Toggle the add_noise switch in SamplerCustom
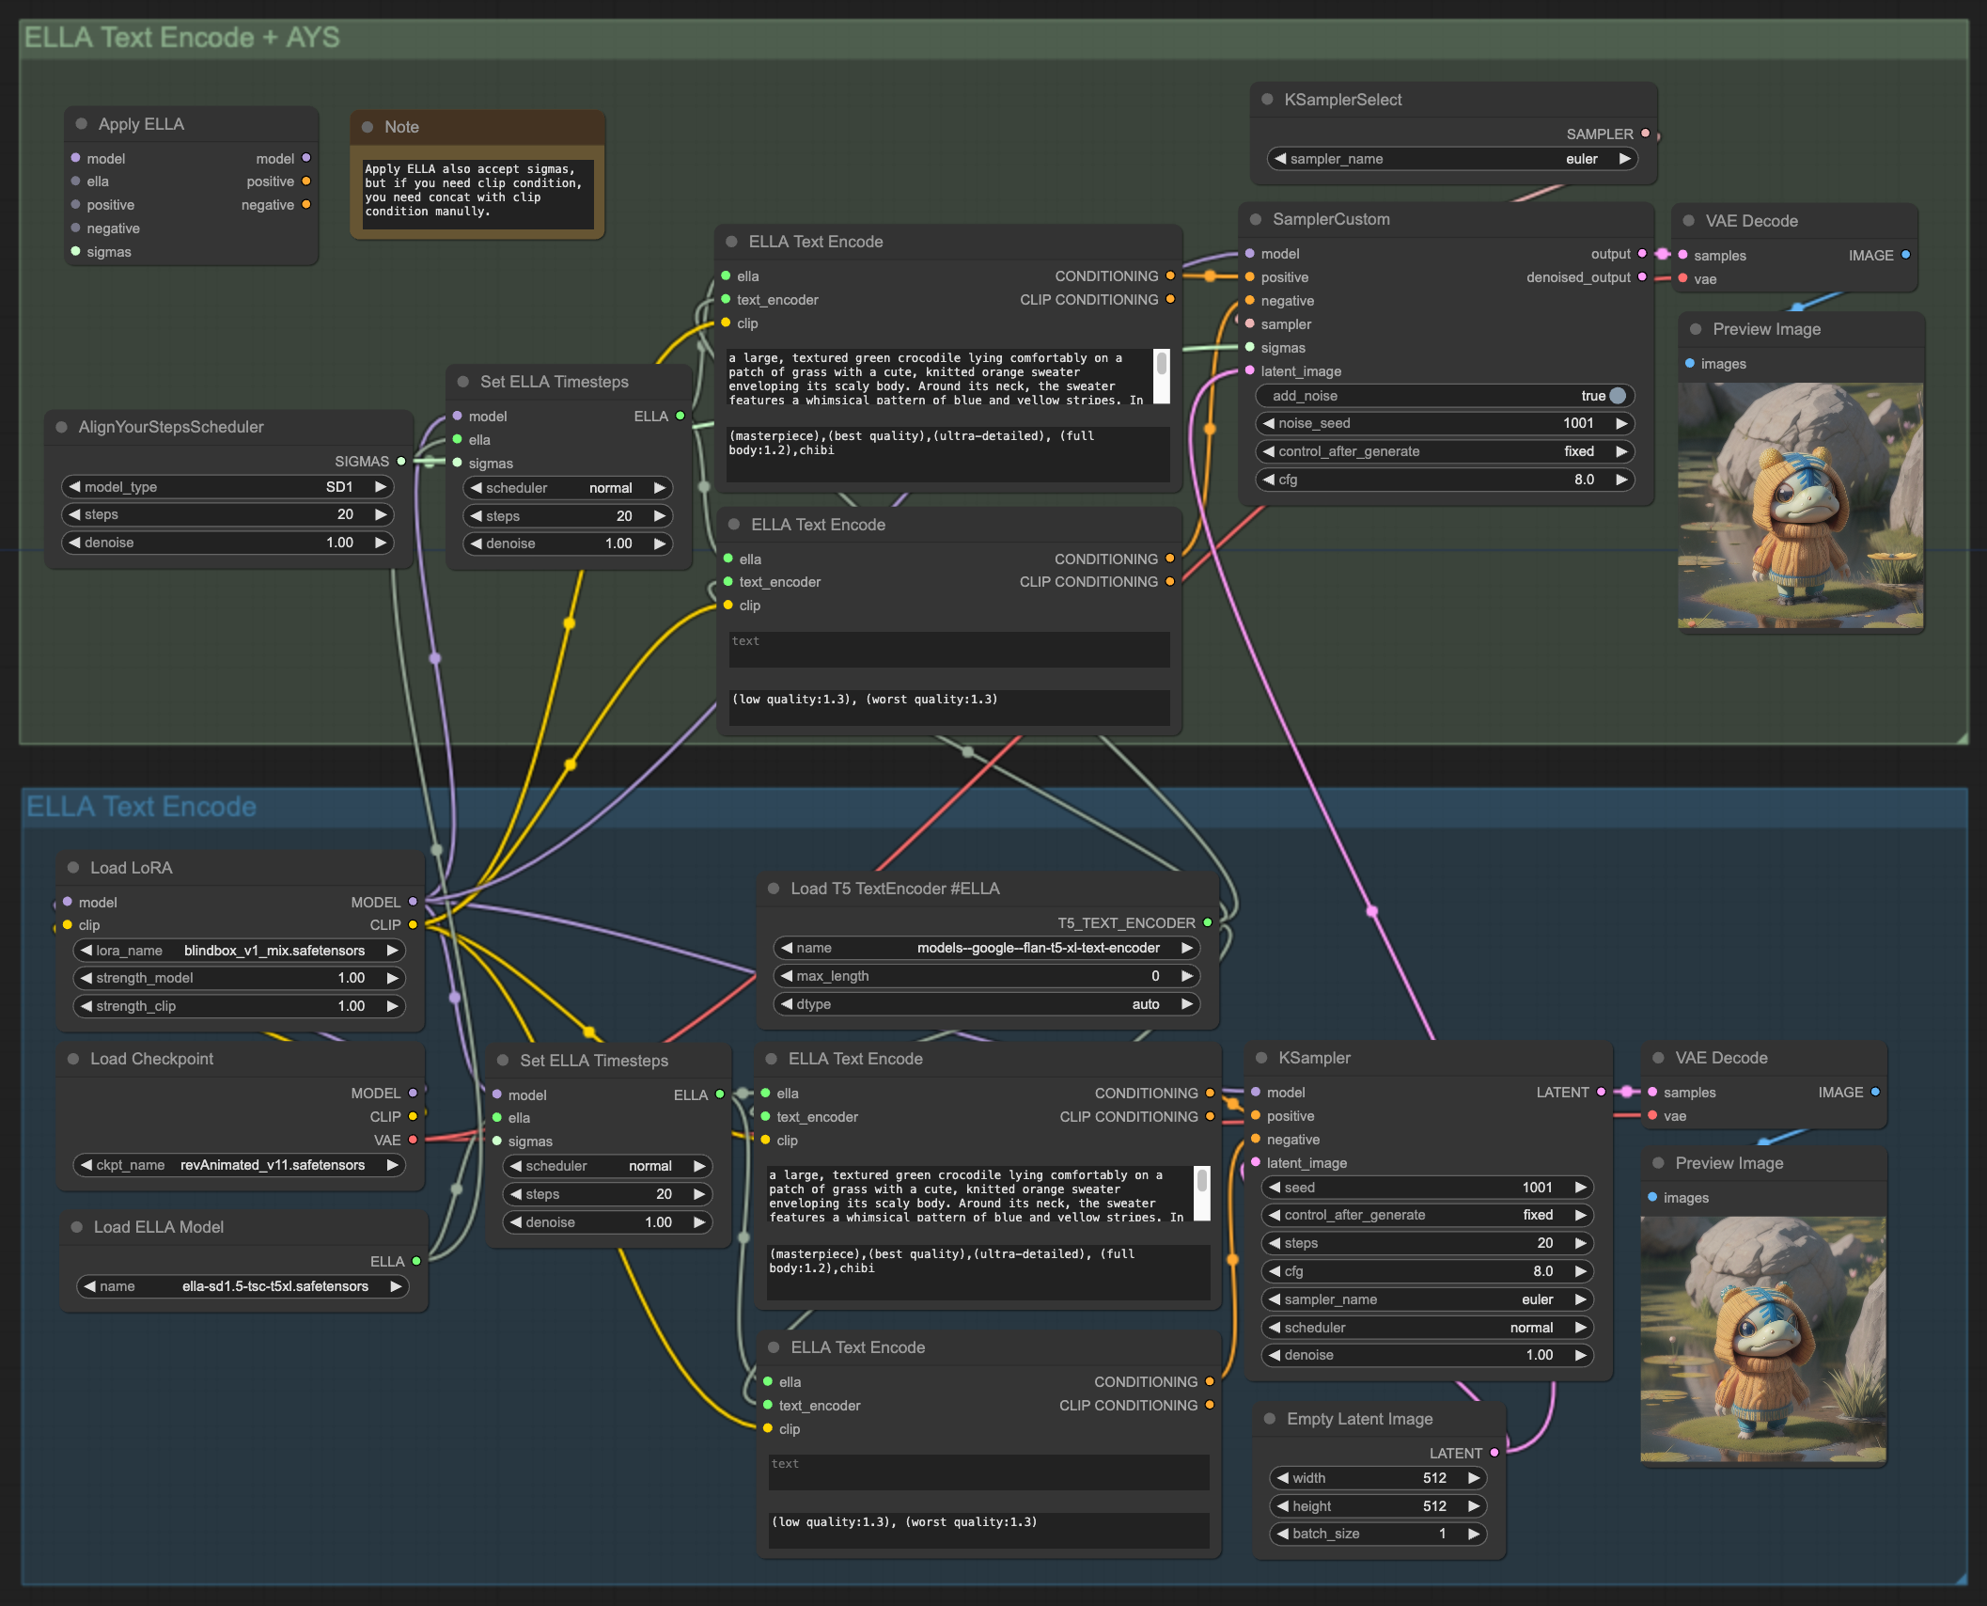 click(x=1617, y=396)
